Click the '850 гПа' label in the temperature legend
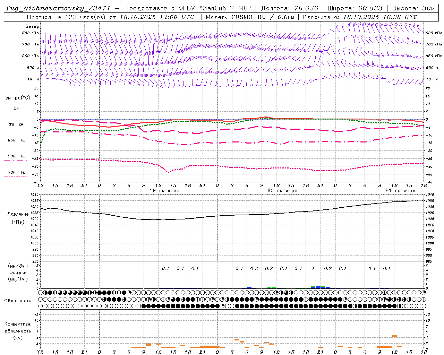Image resolution: width=444 pixels, height=355 pixels. tap(16, 140)
